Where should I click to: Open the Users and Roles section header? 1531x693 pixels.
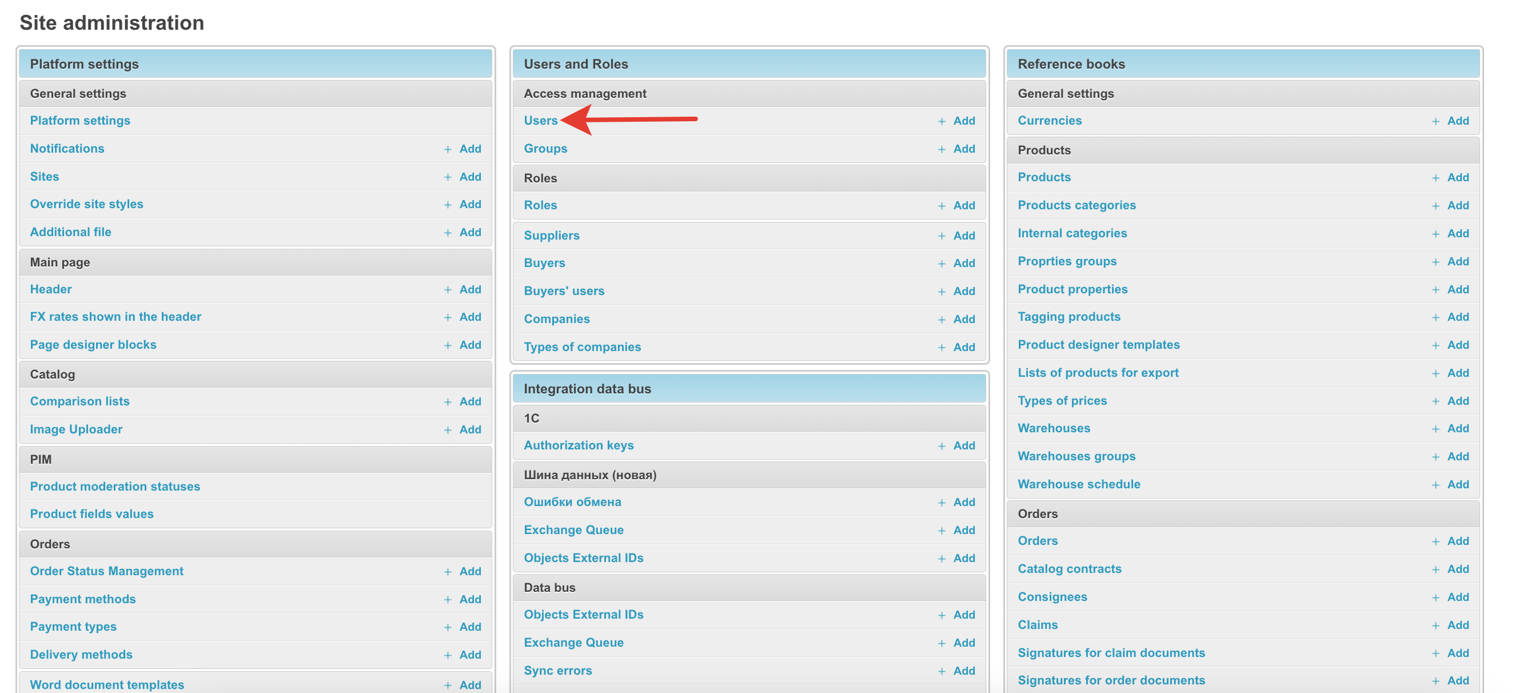point(575,63)
